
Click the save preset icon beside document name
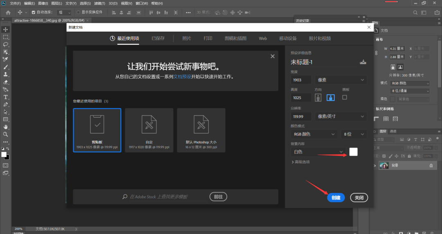[363, 62]
